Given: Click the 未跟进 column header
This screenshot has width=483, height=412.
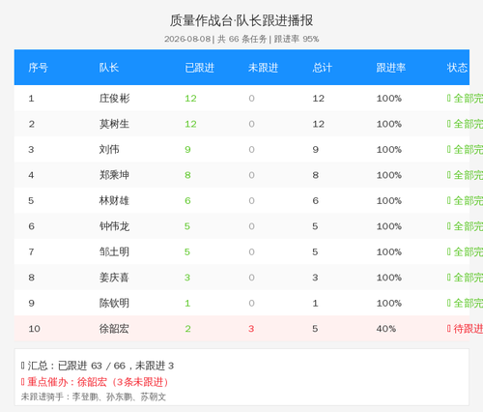Looking at the screenshot, I should [x=263, y=68].
